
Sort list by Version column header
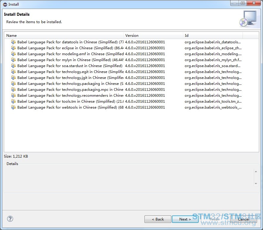(x=153, y=36)
